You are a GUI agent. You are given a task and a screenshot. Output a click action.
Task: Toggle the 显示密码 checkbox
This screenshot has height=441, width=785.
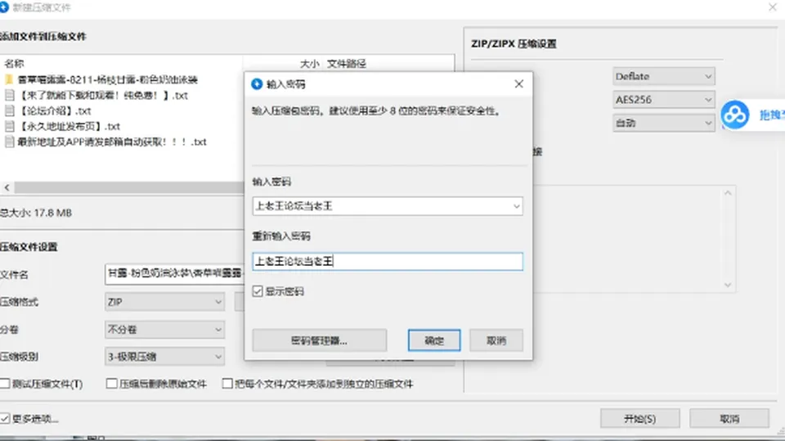click(258, 291)
